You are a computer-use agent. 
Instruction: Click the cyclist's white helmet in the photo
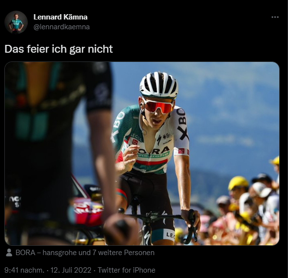tap(159, 85)
